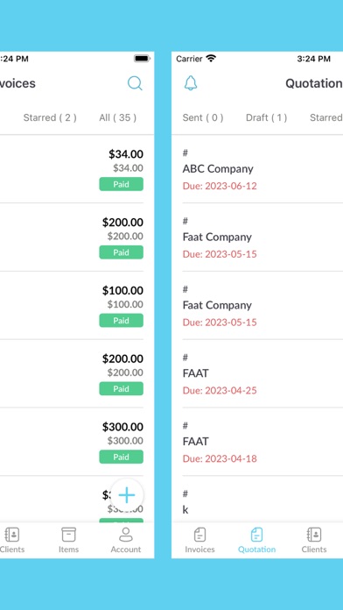343x610 pixels.
Task: Switch to the Starred ( 2 ) filter
Action: click(50, 117)
